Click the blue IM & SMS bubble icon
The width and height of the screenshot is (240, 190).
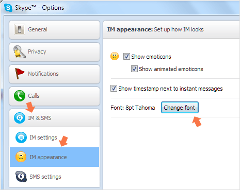point(20,118)
